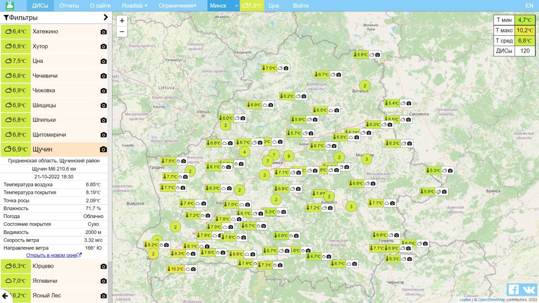Switch language to EN
Viewport: 539px width, 303px height.
[529, 5]
